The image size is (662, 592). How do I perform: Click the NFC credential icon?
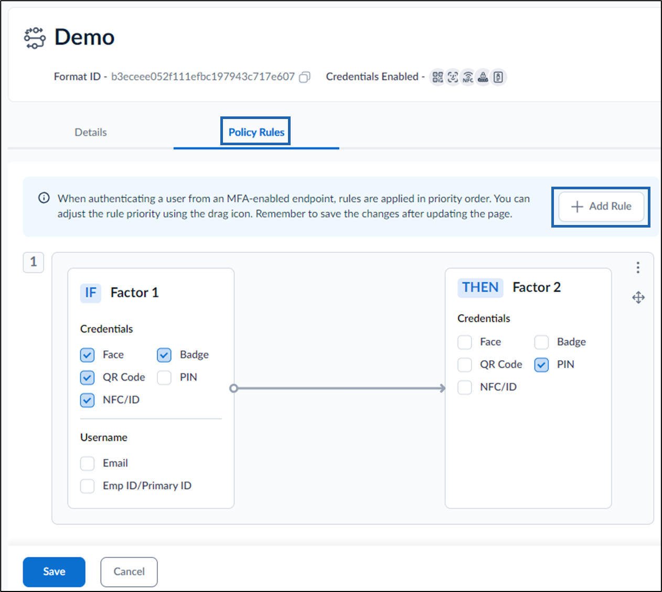(x=468, y=77)
